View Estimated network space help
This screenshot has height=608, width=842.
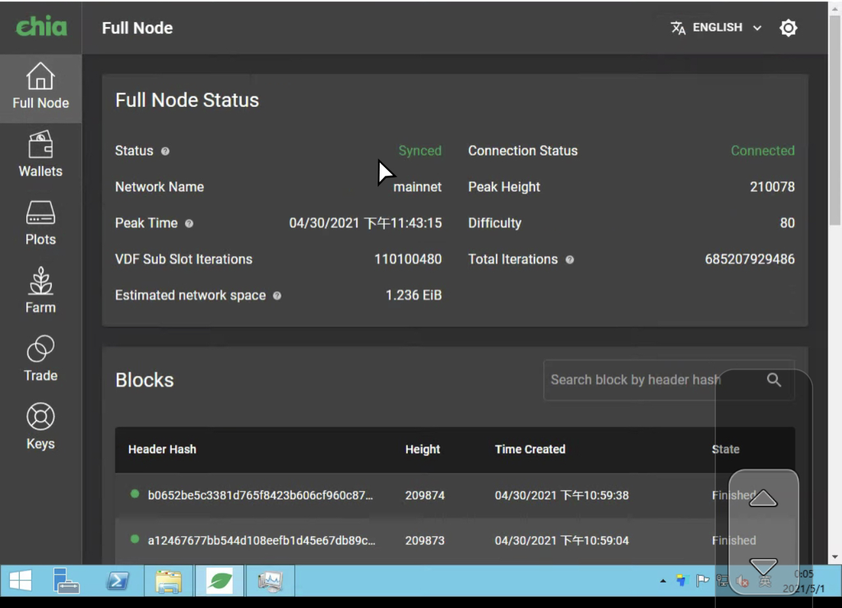click(x=276, y=296)
